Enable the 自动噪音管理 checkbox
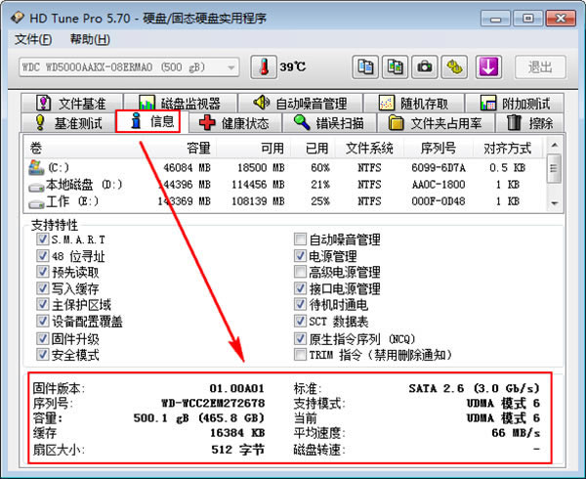586x479 pixels. click(x=301, y=239)
